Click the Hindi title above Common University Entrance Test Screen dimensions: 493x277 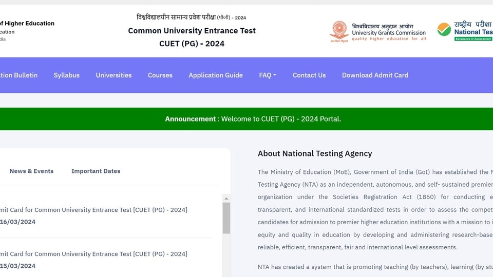pos(191,17)
